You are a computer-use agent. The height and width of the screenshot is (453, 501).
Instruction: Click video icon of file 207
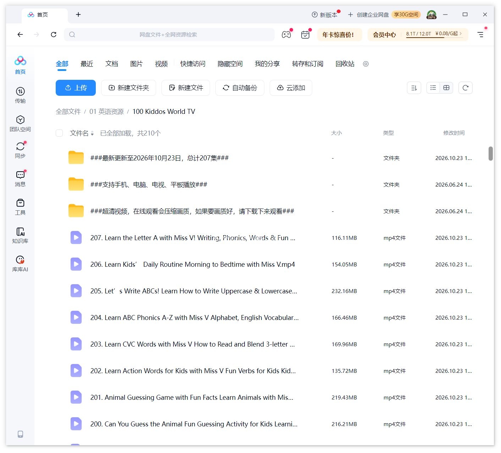coord(76,237)
